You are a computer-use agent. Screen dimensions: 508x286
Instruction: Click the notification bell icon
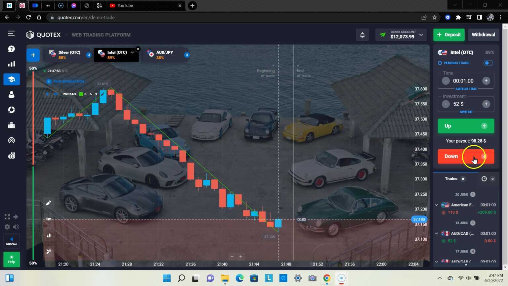point(362,35)
